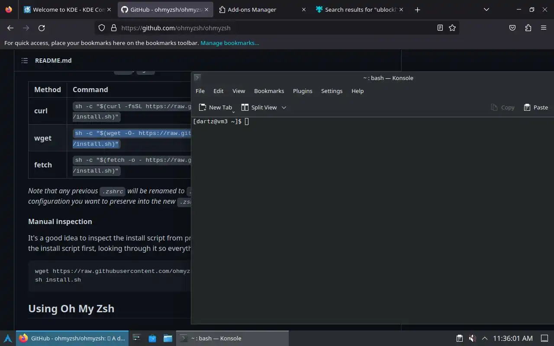Screen dimensions: 554x346
Task: Click Split View in Konsole toolbar
Action: pos(259,107)
